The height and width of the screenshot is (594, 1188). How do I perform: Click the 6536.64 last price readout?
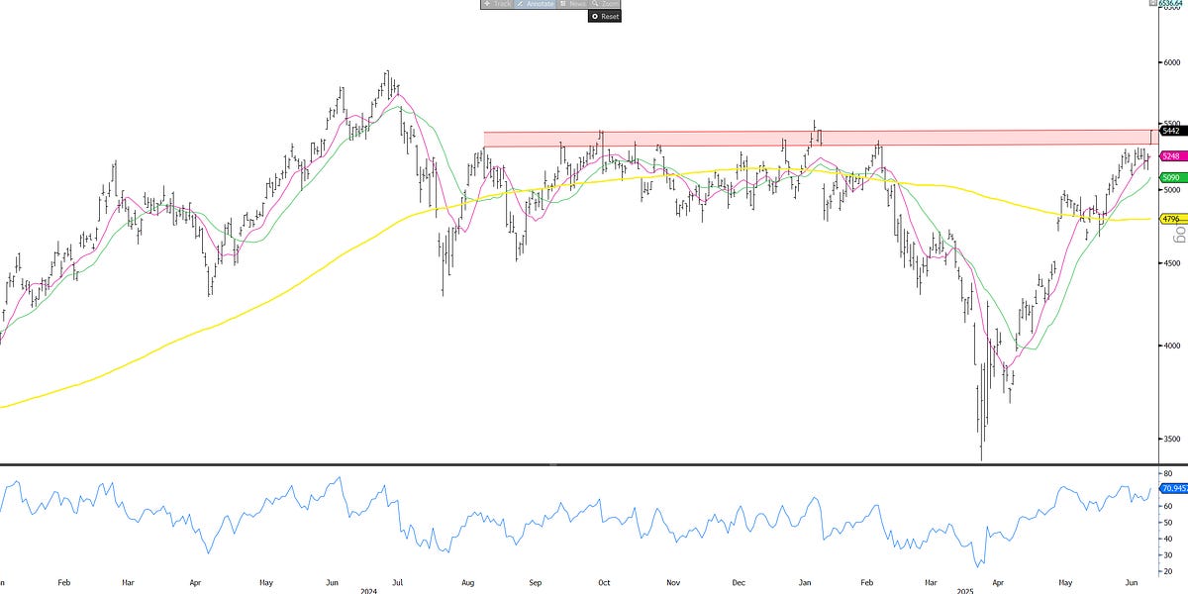[1170, 3]
